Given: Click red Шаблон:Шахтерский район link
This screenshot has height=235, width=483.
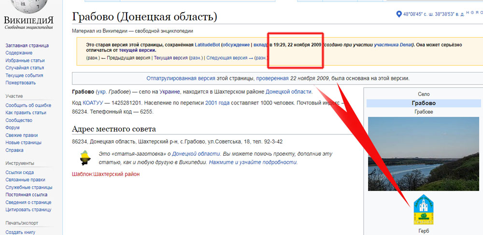Looking at the screenshot, I should pos(106,174).
